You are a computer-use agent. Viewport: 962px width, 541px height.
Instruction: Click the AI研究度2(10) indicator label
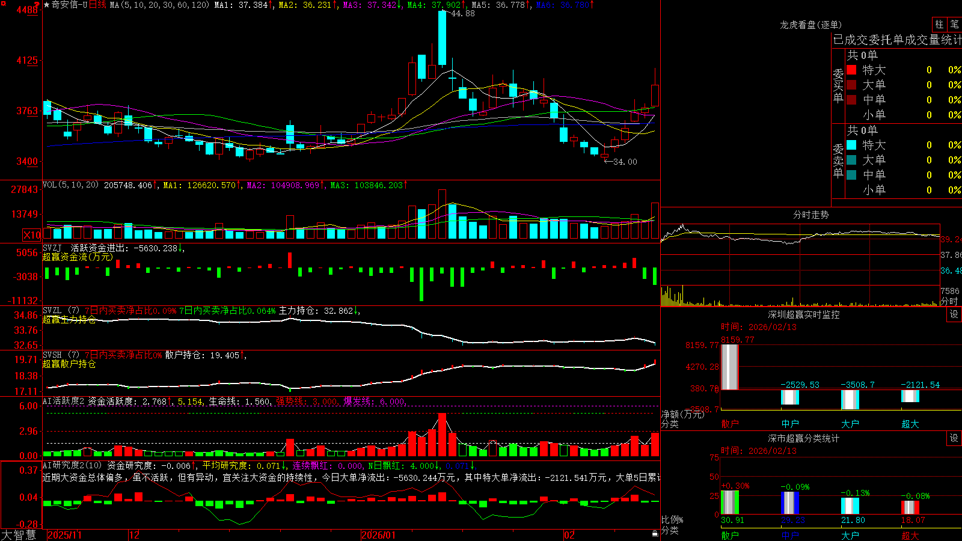(x=72, y=465)
